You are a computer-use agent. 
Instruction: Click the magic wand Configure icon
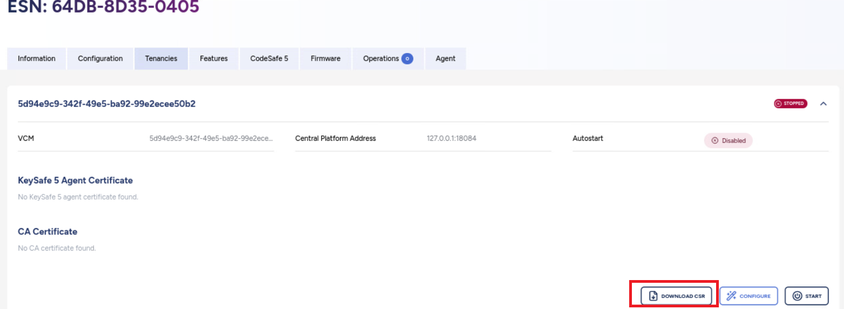731,296
